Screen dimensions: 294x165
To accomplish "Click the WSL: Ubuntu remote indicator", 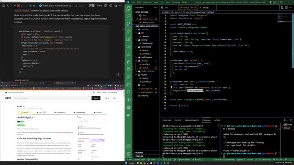I will pos(136,159).
